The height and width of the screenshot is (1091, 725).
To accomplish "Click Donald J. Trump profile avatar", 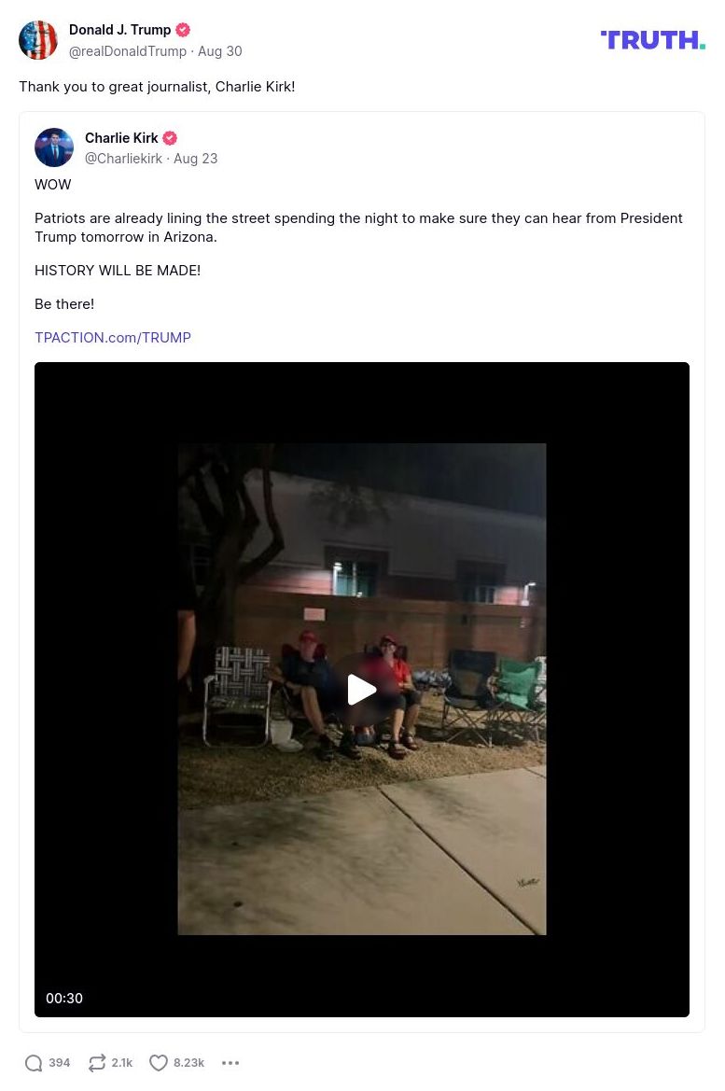I will (37, 39).
